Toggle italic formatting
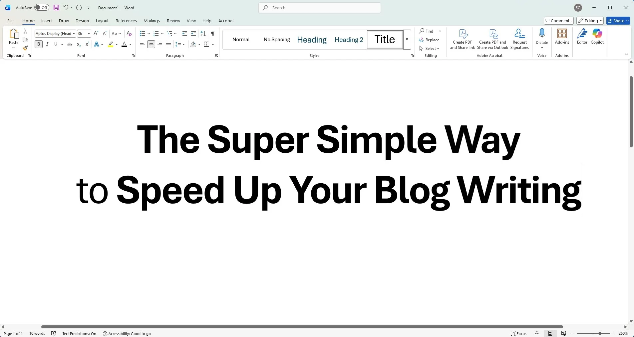Viewport: 634px width, 337px height. click(x=47, y=44)
